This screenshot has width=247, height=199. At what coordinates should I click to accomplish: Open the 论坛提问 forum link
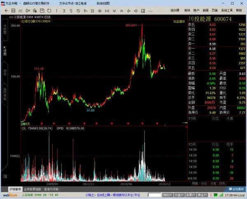point(236,189)
